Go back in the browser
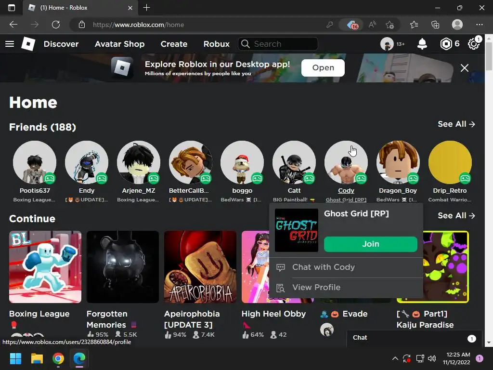 pos(13,25)
